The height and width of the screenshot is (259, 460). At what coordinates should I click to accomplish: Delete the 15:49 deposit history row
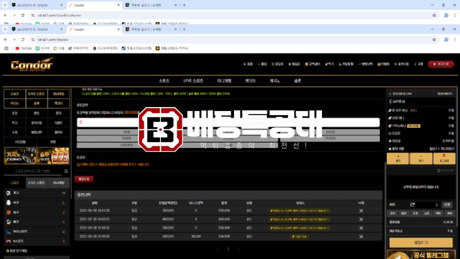click(361, 237)
